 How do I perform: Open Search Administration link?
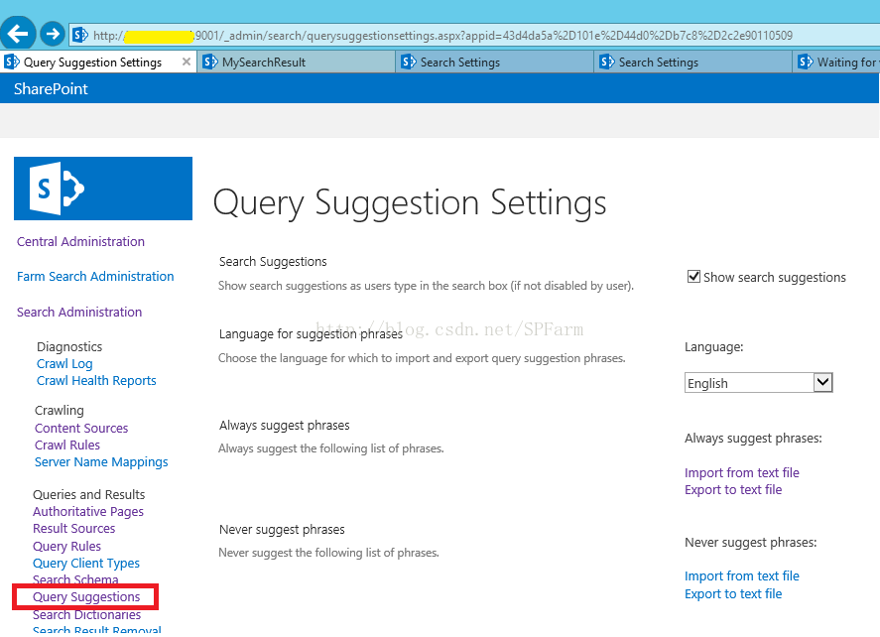[79, 312]
